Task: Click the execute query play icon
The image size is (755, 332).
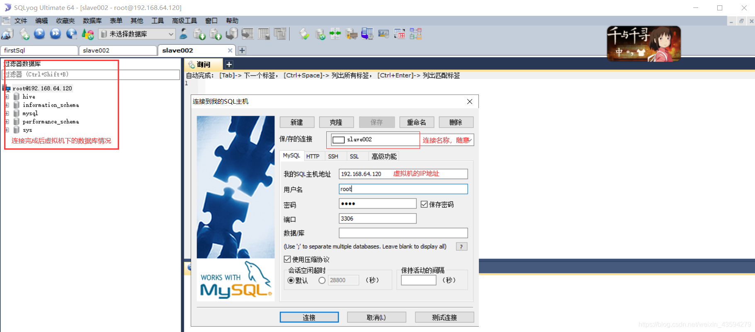Action: click(x=39, y=34)
